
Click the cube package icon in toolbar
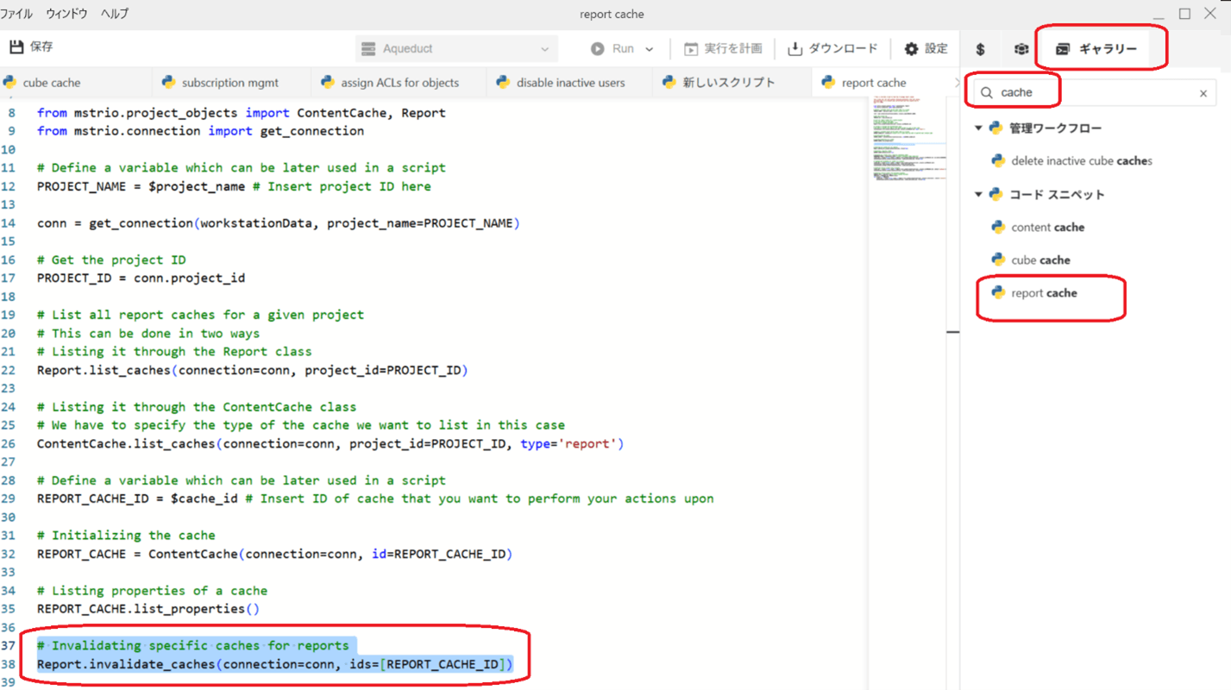pyautogui.click(x=1021, y=49)
